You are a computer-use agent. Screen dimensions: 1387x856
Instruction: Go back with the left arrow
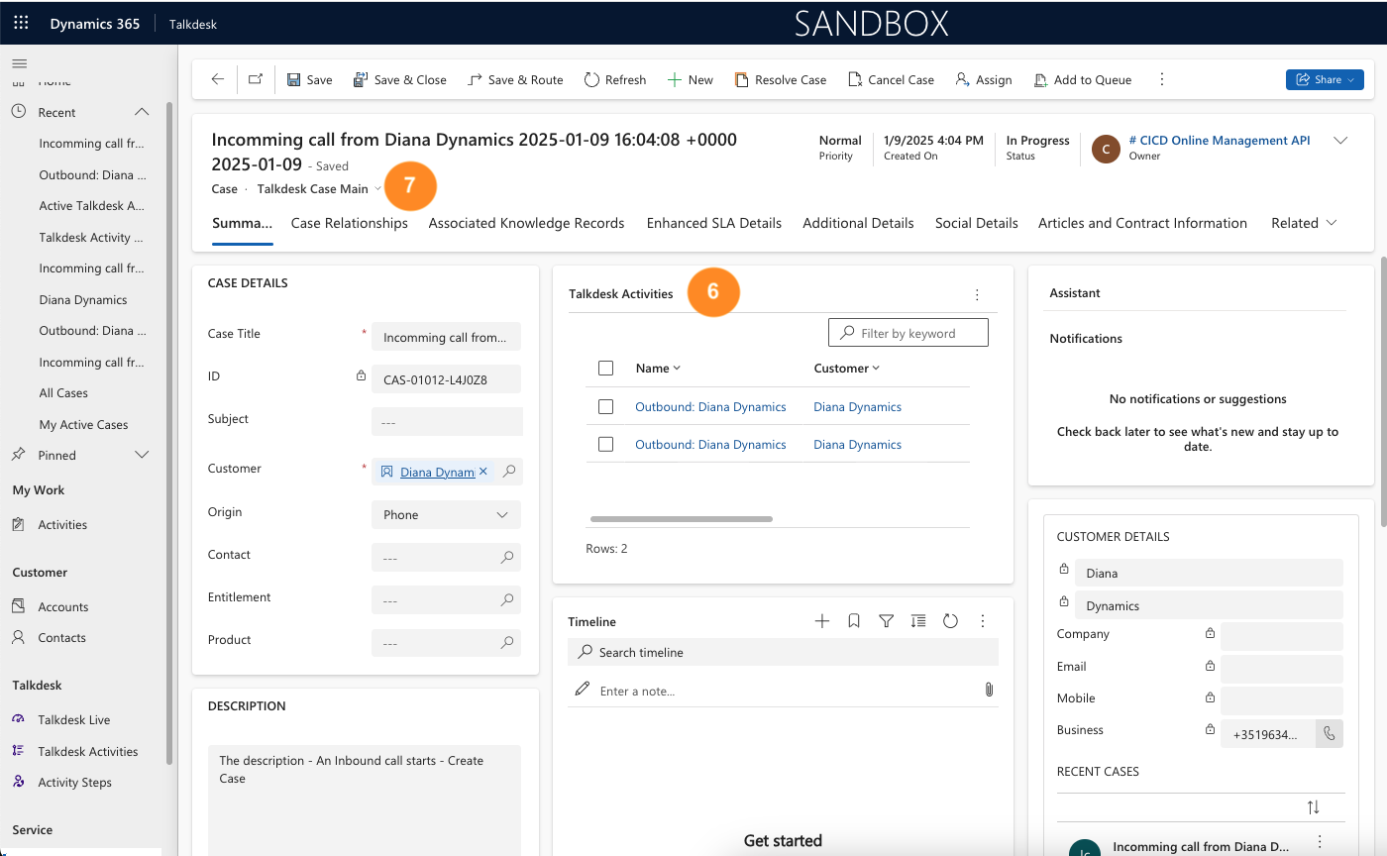(x=218, y=79)
